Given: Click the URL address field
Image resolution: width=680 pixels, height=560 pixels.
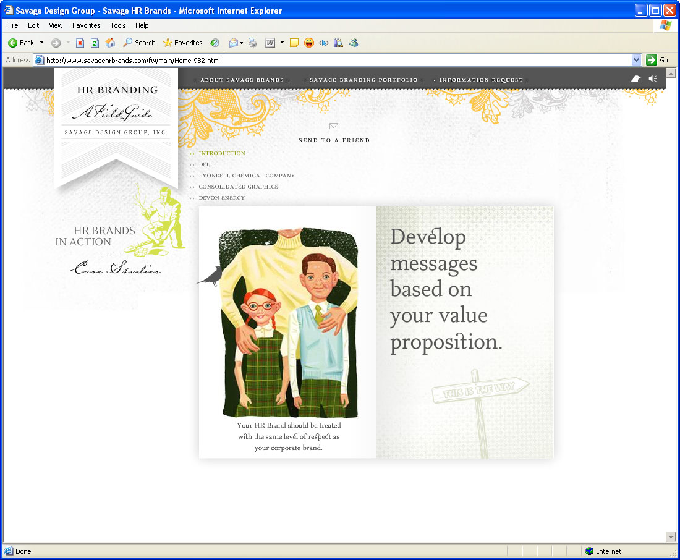Looking at the screenshot, I should click(334, 61).
